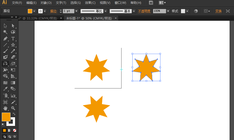The width and height of the screenshot is (234, 140).
Task: Select the Pen tool
Action: point(5,39)
